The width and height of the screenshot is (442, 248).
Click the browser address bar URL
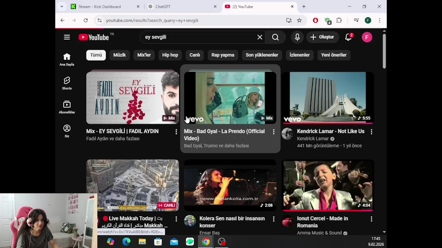click(152, 20)
